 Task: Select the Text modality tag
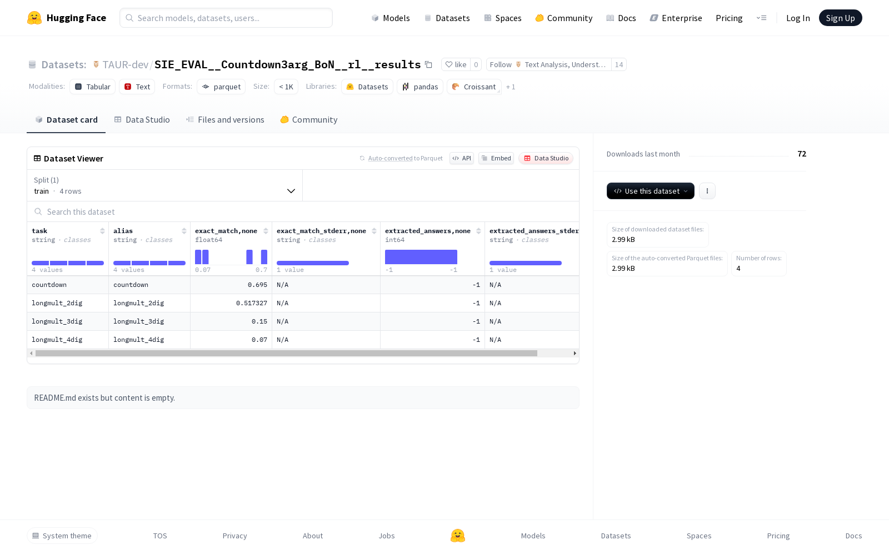[x=137, y=87]
